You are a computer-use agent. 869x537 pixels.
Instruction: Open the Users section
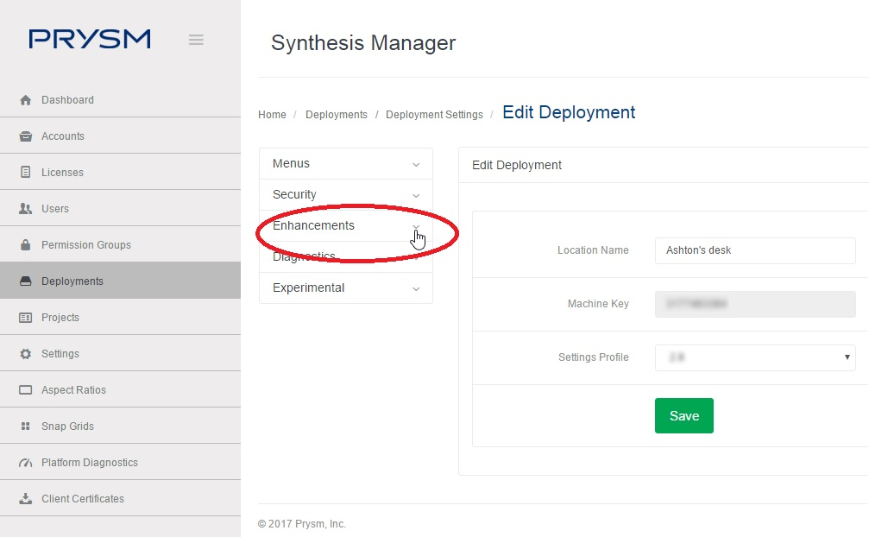point(120,208)
